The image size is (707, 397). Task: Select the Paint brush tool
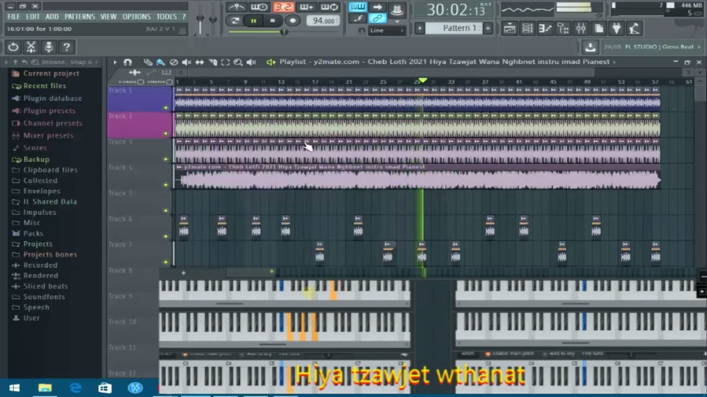[161, 62]
